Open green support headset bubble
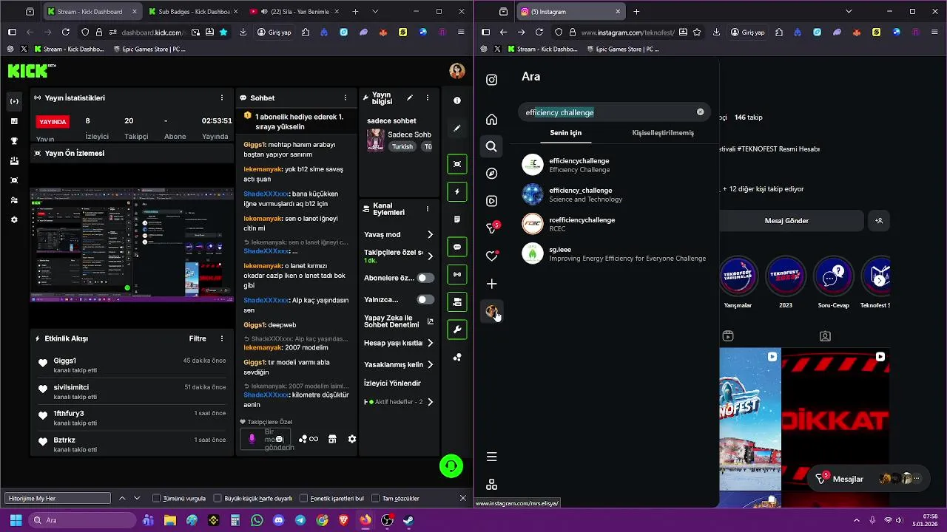The height and width of the screenshot is (532, 947). (451, 466)
